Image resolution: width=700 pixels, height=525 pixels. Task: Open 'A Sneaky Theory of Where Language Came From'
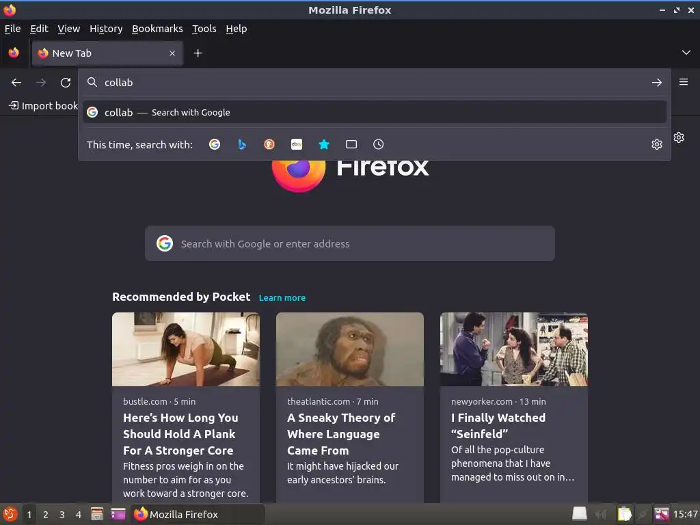[x=341, y=434]
